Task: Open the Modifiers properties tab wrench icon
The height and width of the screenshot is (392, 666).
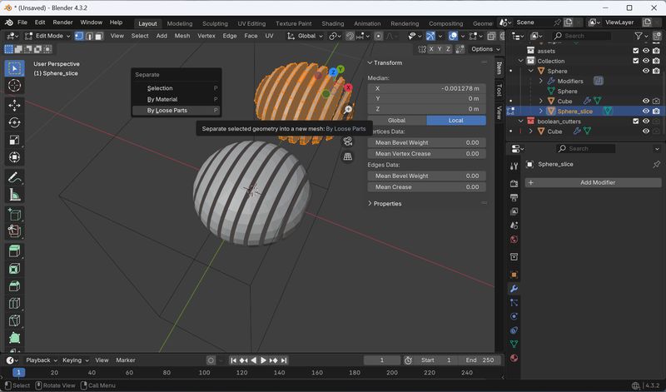Action: coord(514,289)
